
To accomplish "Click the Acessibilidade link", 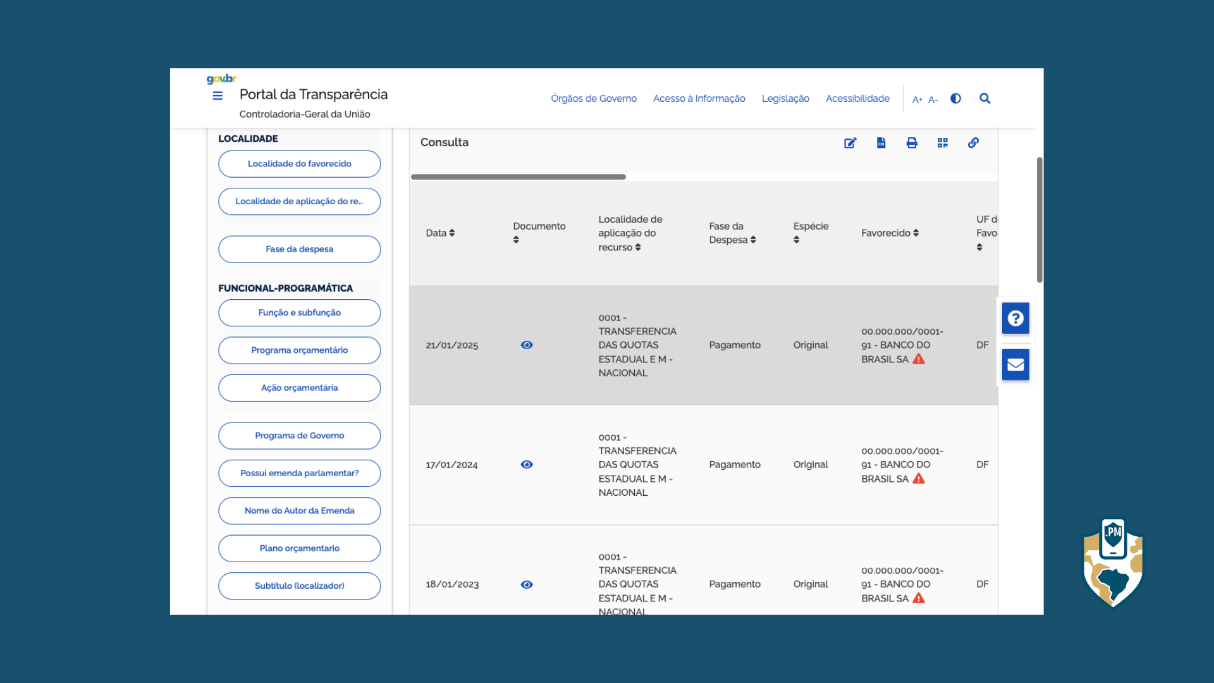I will (x=857, y=99).
